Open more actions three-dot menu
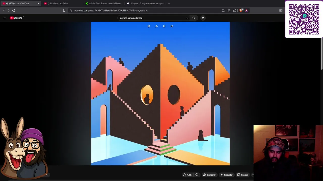The image size is (323, 181). coord(253,175)
